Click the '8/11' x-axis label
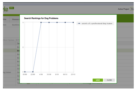137x92 pixels. click(x=57, y=74)
